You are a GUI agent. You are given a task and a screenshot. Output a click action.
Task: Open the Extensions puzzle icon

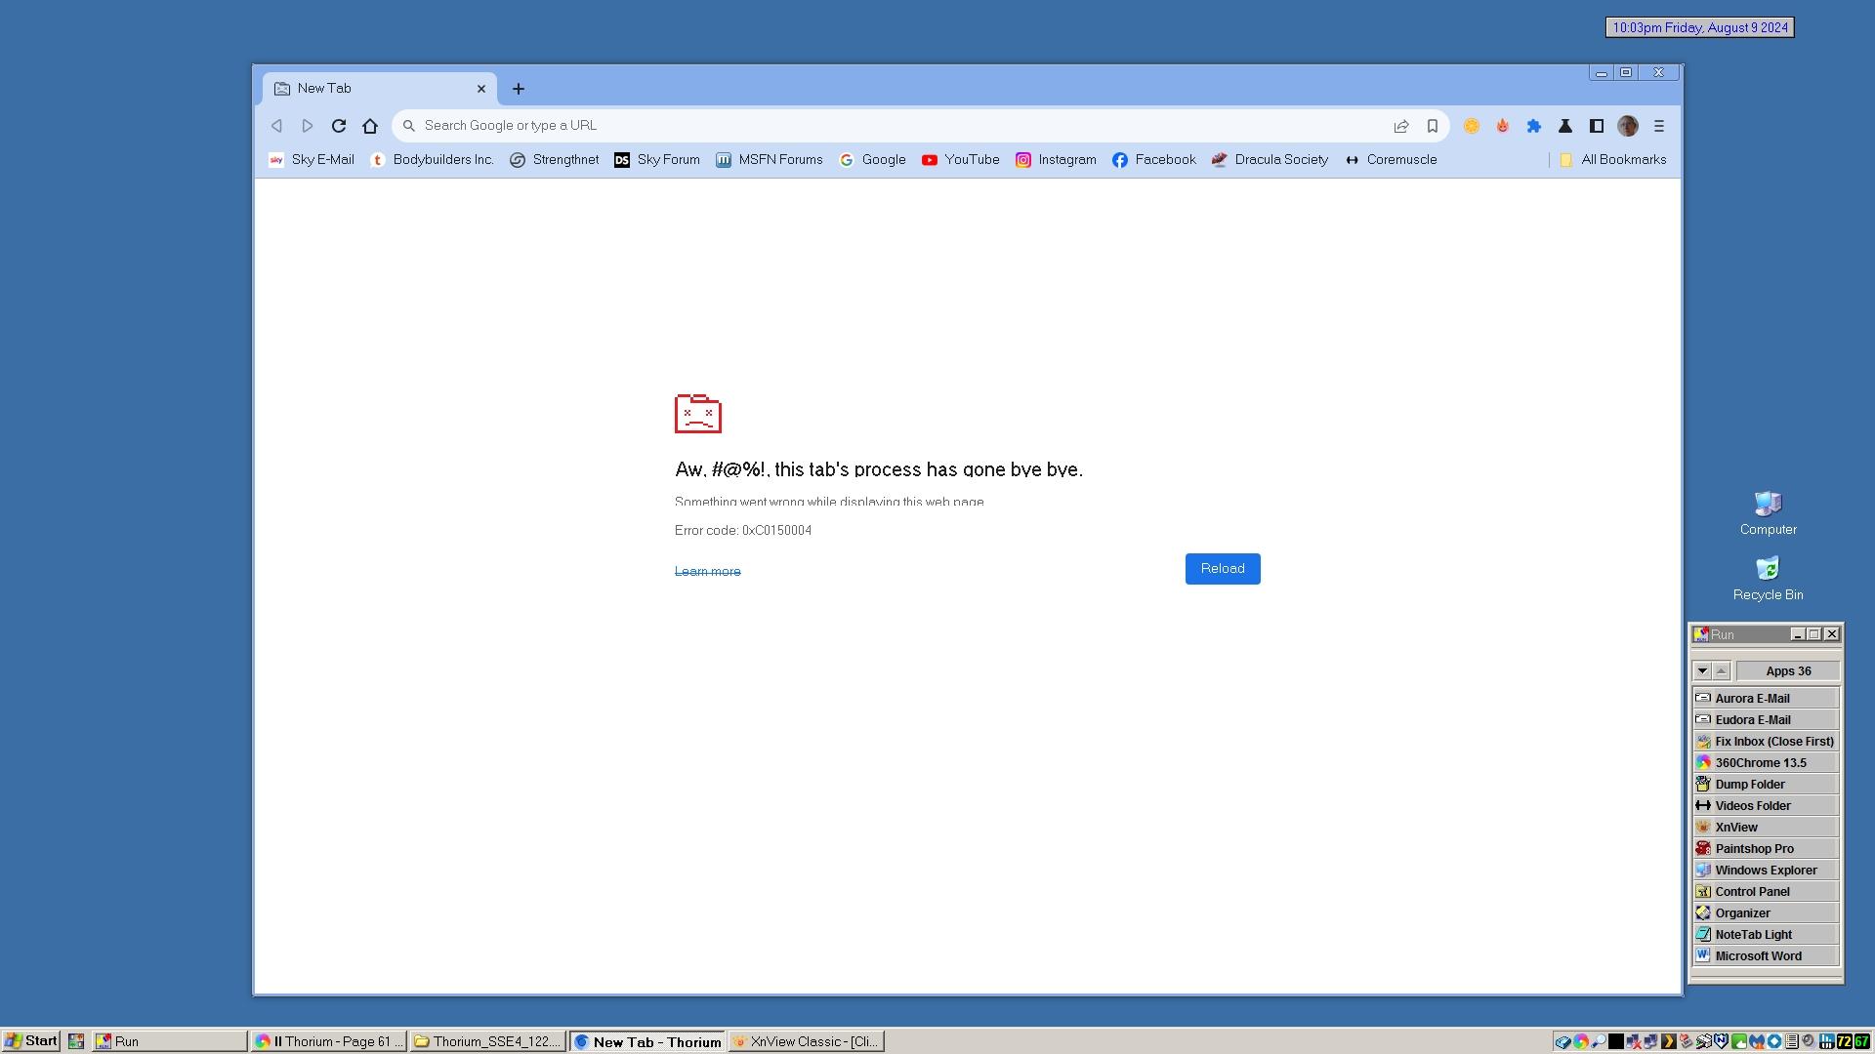[x=1534, y=126]
